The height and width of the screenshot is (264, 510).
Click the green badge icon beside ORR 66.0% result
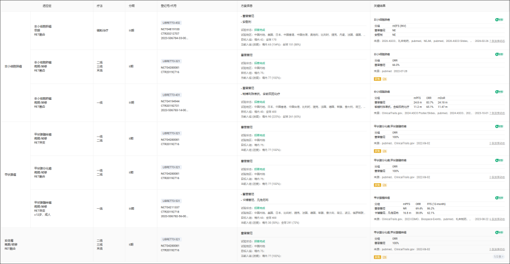(x=499, y=54)
